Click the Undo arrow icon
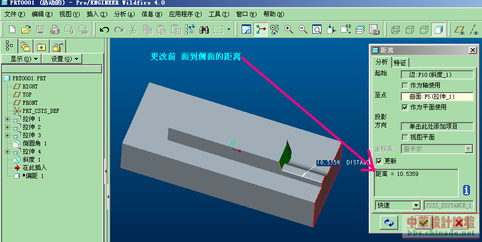Screen dimensions: 482x242 click(x=105, y=29)
